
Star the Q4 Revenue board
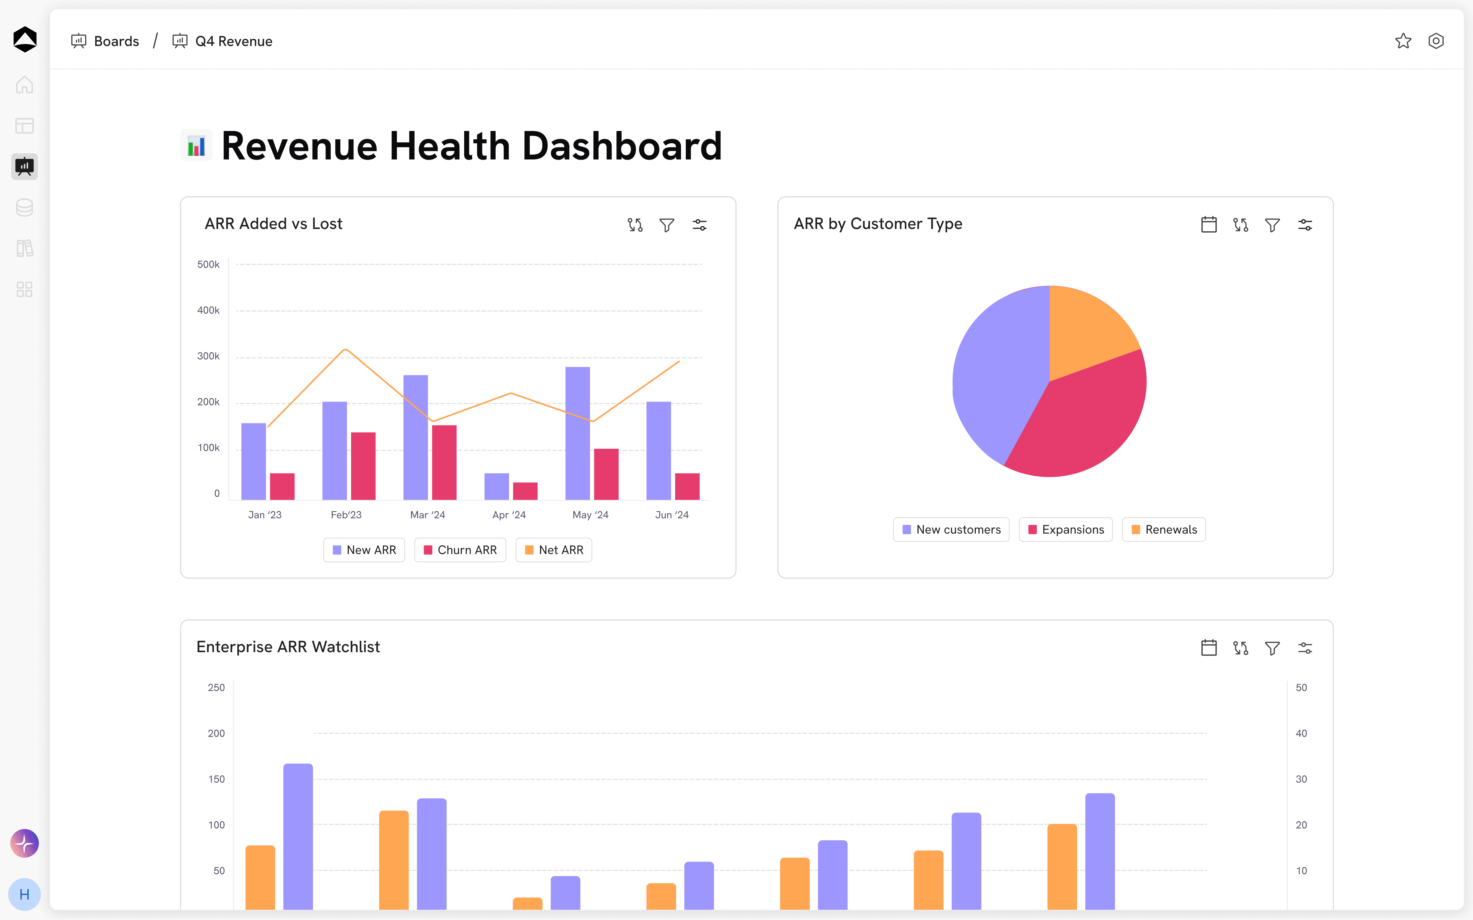pos(1403,41)
